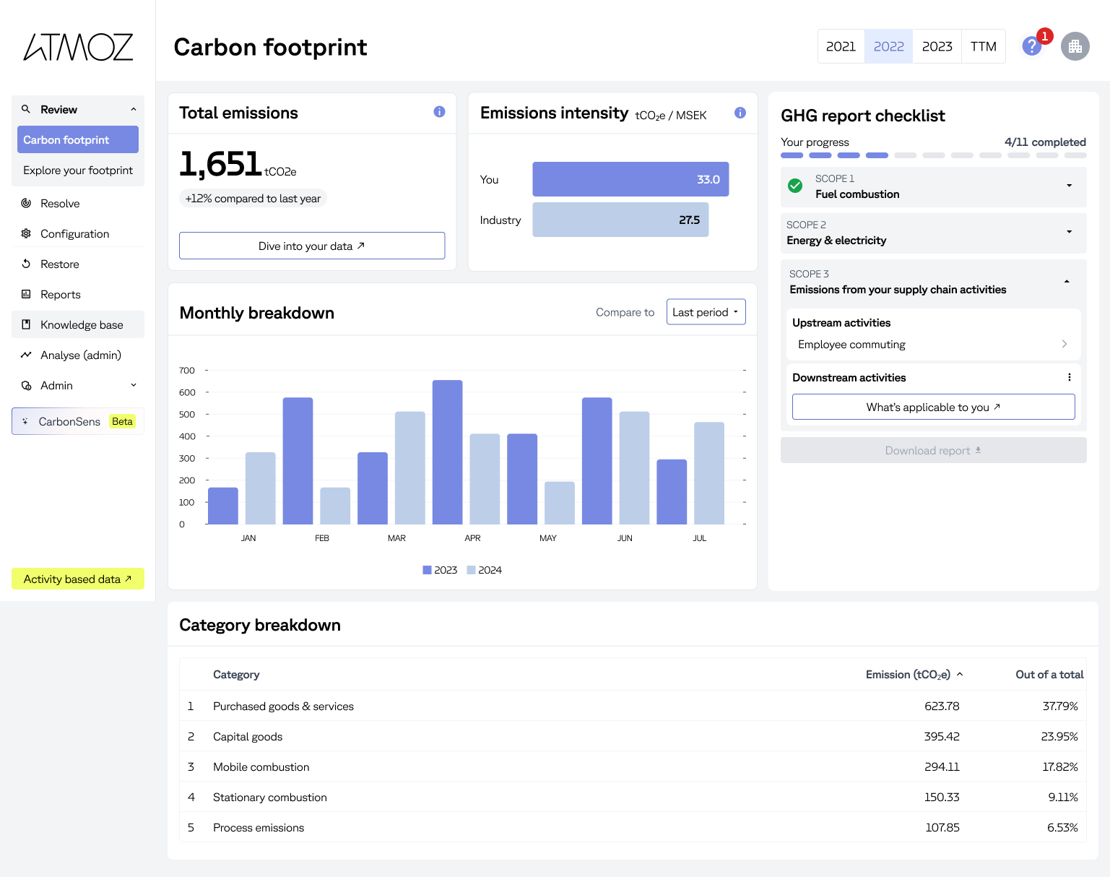The width and height of the screenshot is (1110, 877).
Task: Select the 2023 year tab
Action: 937,47
